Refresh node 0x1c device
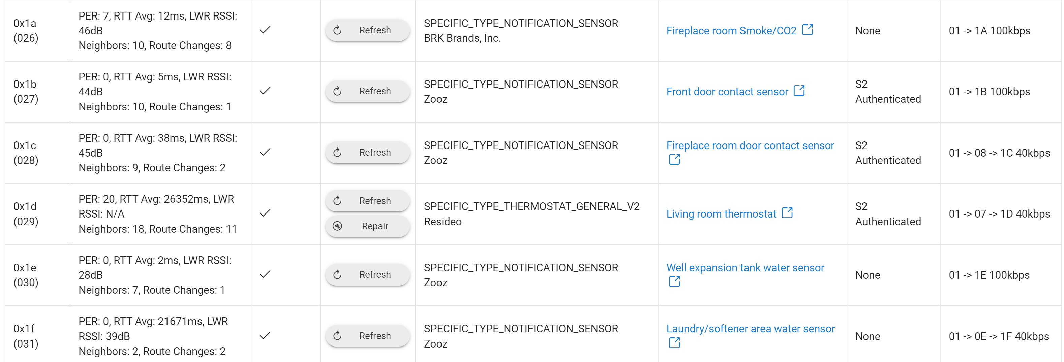Viewport: 1064px width, 362px height. pos(367,152)
